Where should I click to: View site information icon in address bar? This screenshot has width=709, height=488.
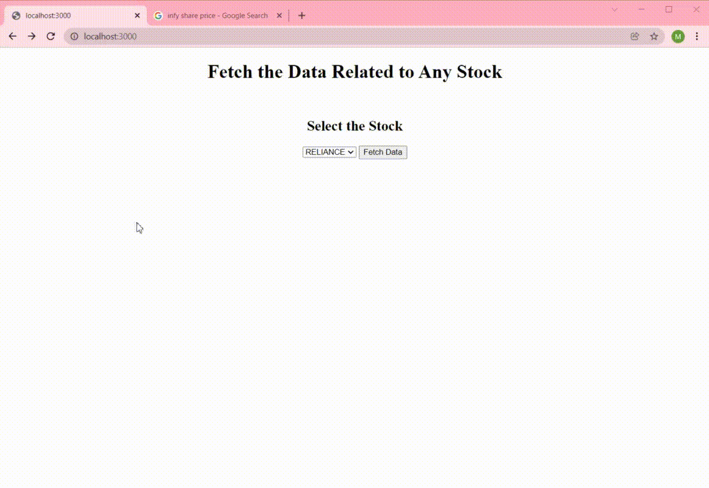pyautogui.click(x=74, y=36)
